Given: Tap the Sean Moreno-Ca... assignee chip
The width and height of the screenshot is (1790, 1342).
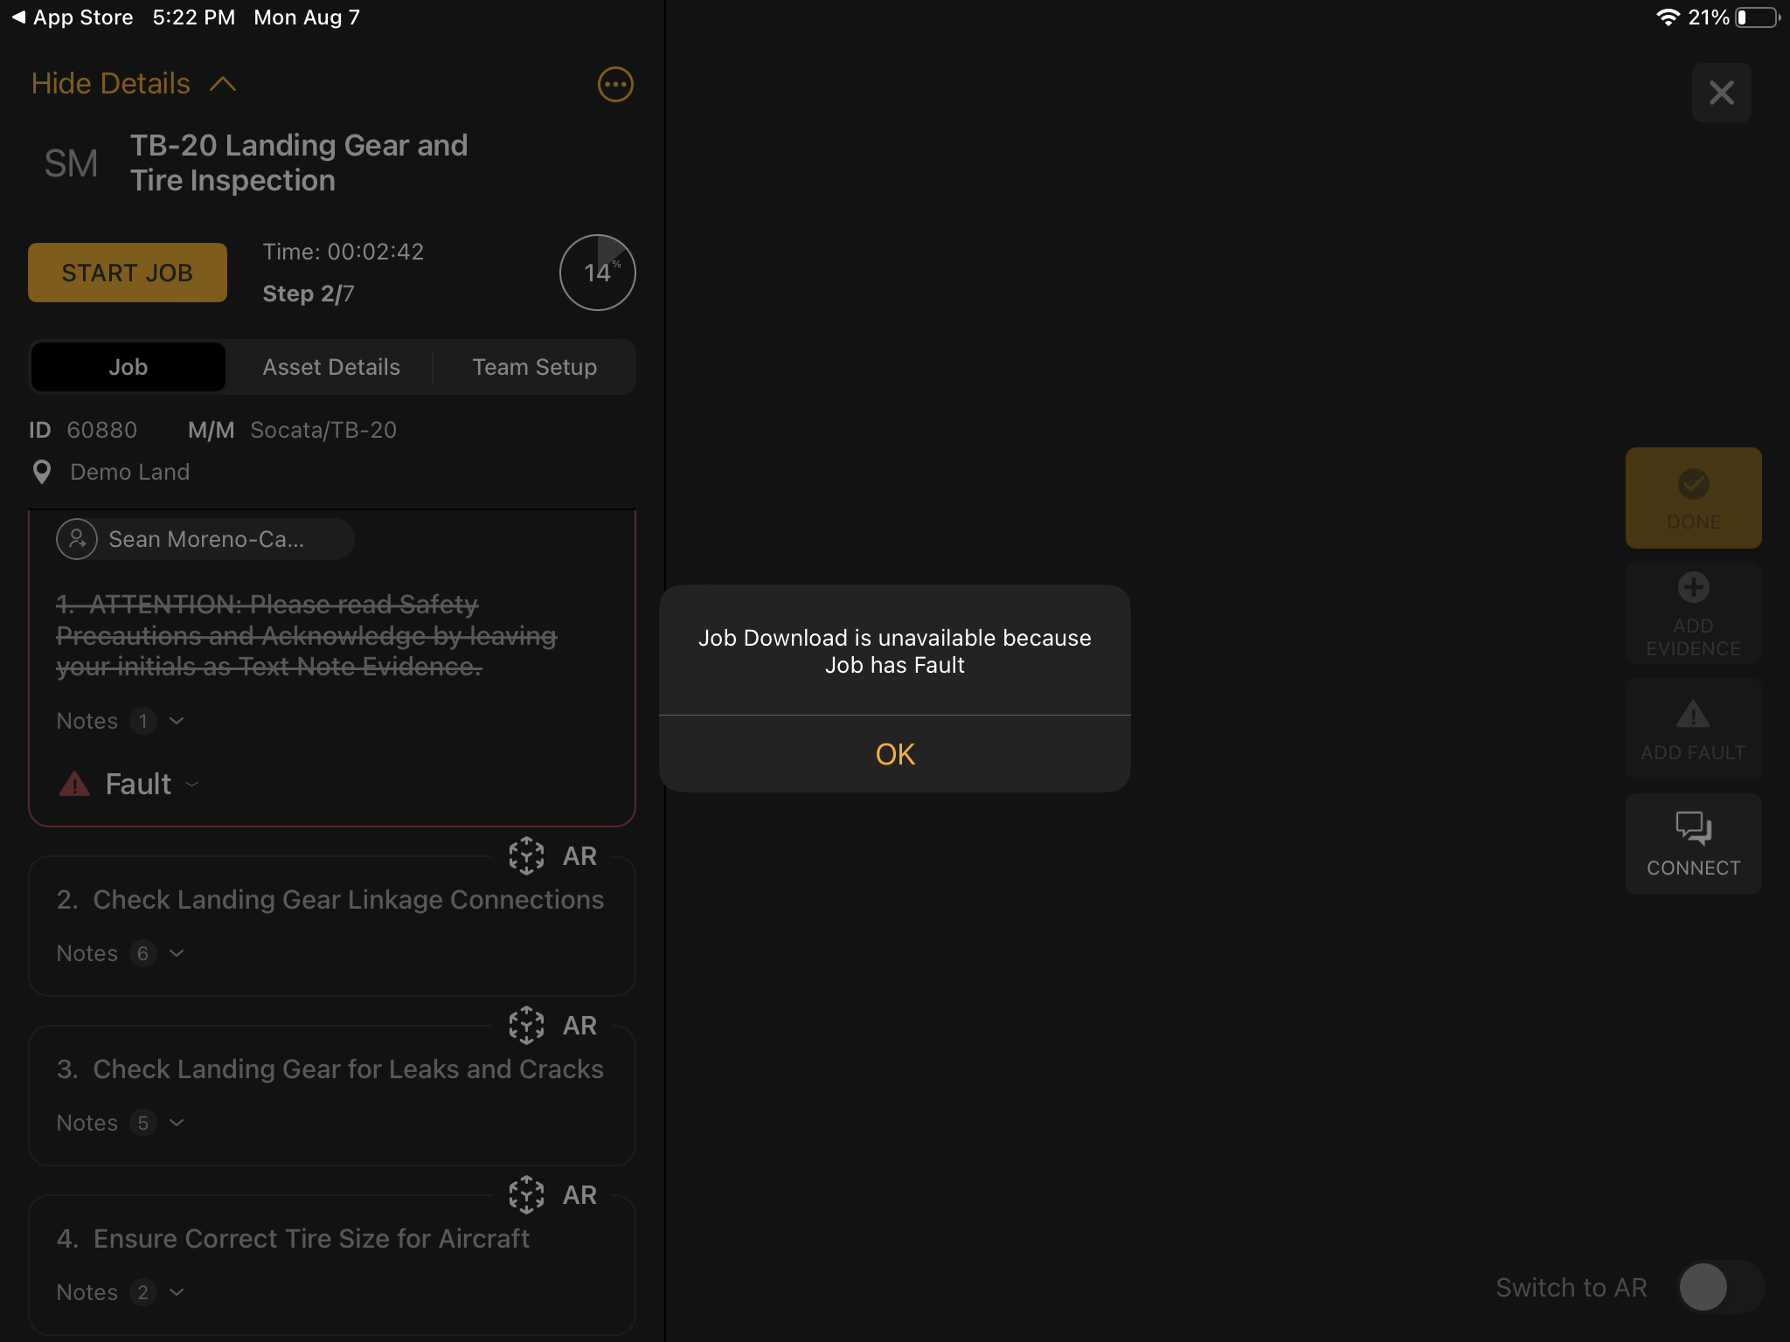Looking at the screenshot, I should pos(205,539).
